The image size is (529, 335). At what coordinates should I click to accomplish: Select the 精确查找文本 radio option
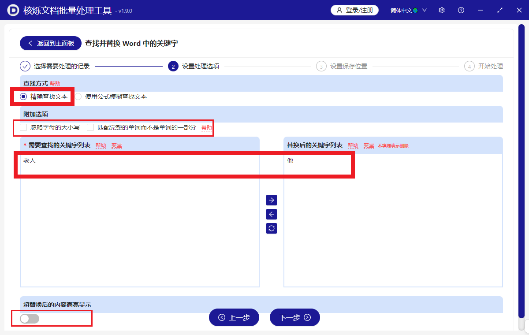tap(24, 96)
